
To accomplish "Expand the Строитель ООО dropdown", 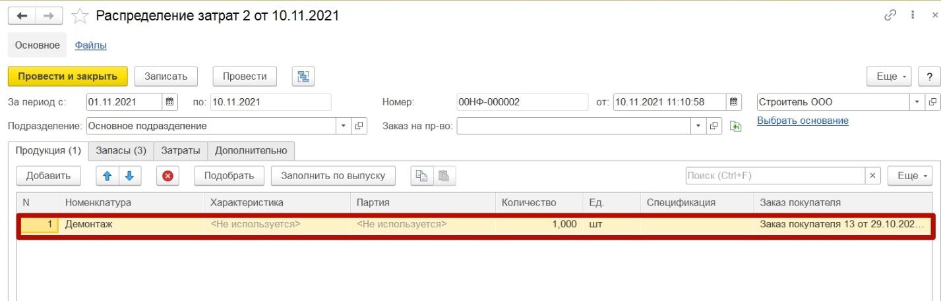I will [x=919, y=102].
